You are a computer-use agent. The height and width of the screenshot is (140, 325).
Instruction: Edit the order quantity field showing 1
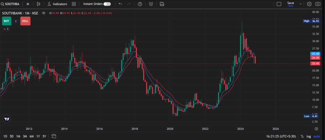tap(16, 21)
